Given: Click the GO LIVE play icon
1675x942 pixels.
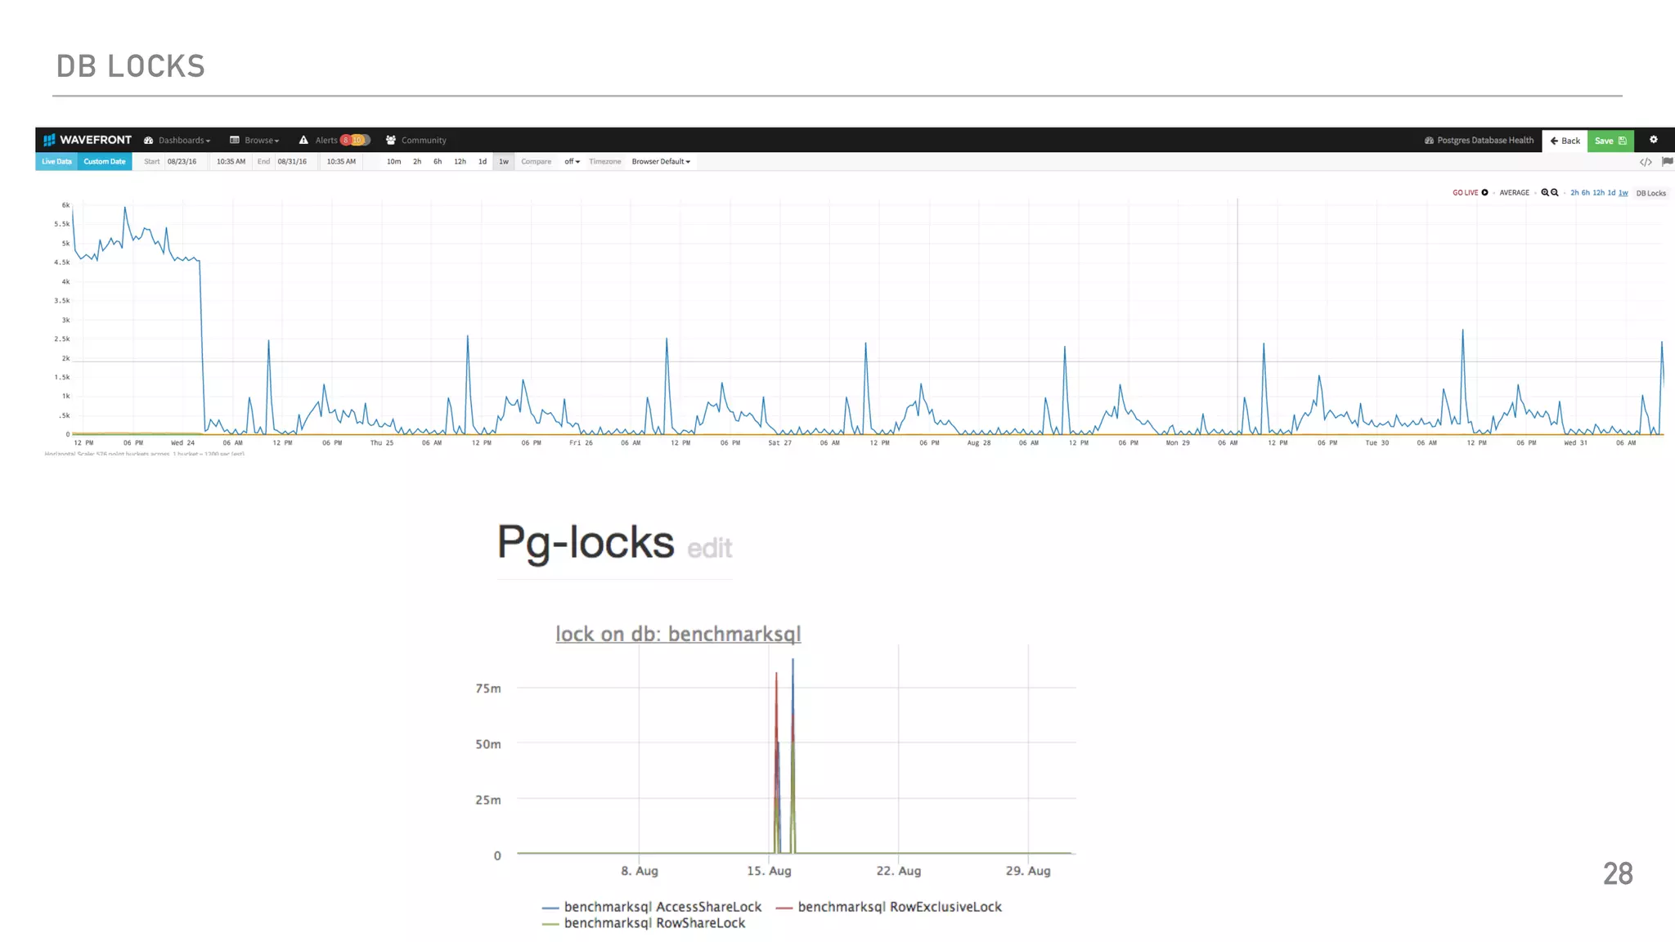Looking at the screenshot, I should [x=1484, y=193].
